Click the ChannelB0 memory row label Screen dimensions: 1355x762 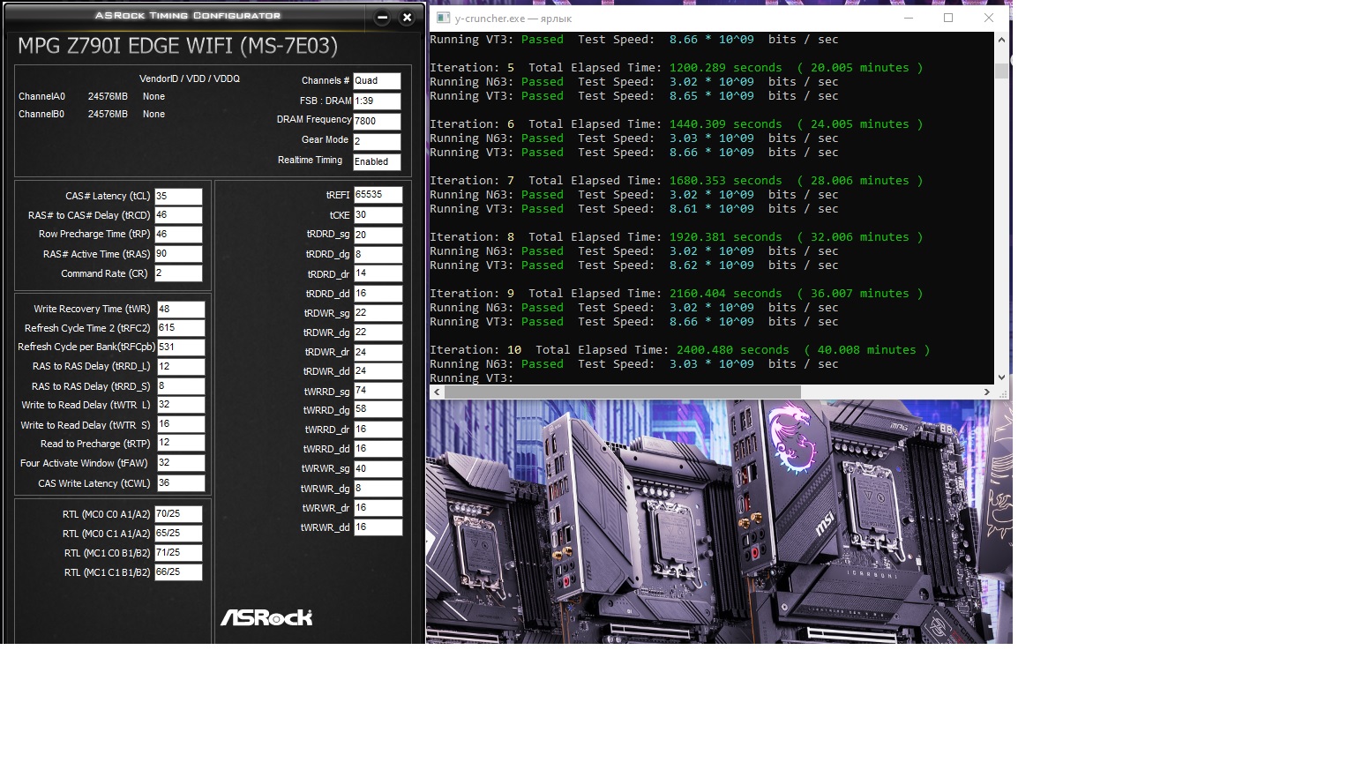(41, 115)
